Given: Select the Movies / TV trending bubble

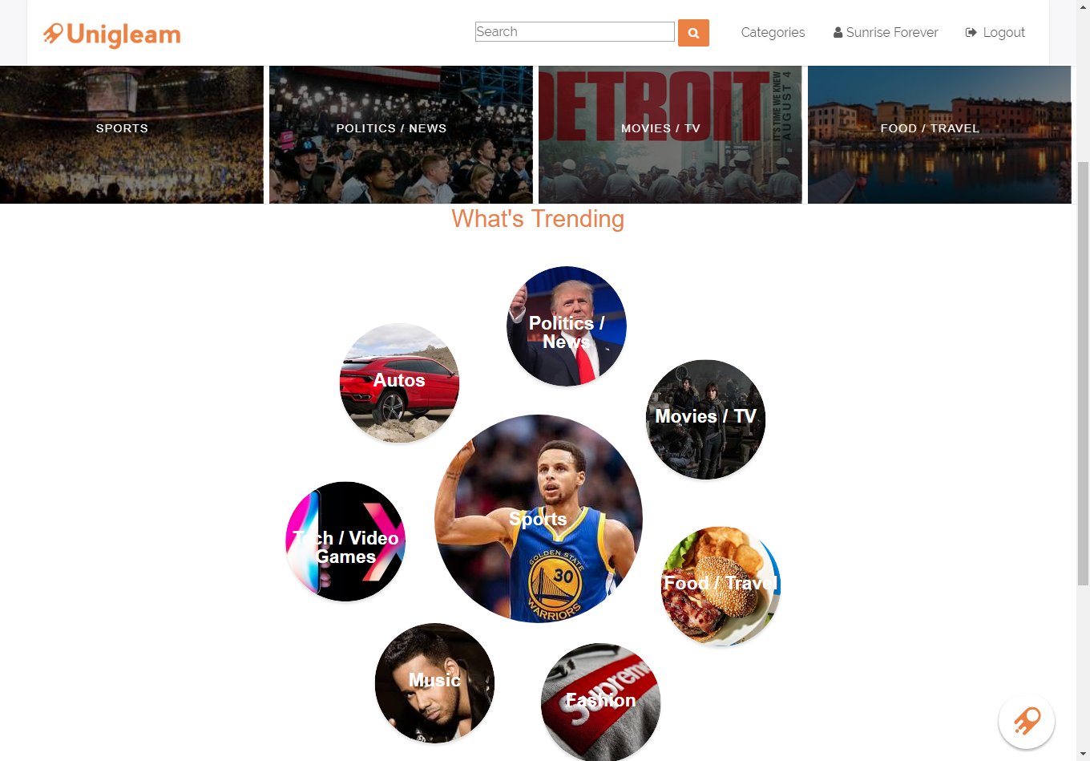Looking at the screenshot, I should click(706, 419).
